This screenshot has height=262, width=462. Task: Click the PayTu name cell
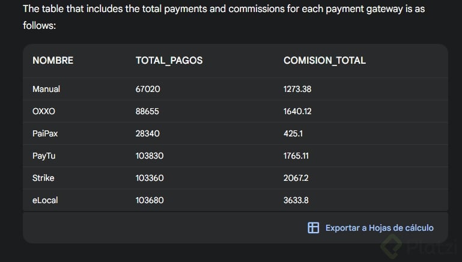(x=44, y=156)
